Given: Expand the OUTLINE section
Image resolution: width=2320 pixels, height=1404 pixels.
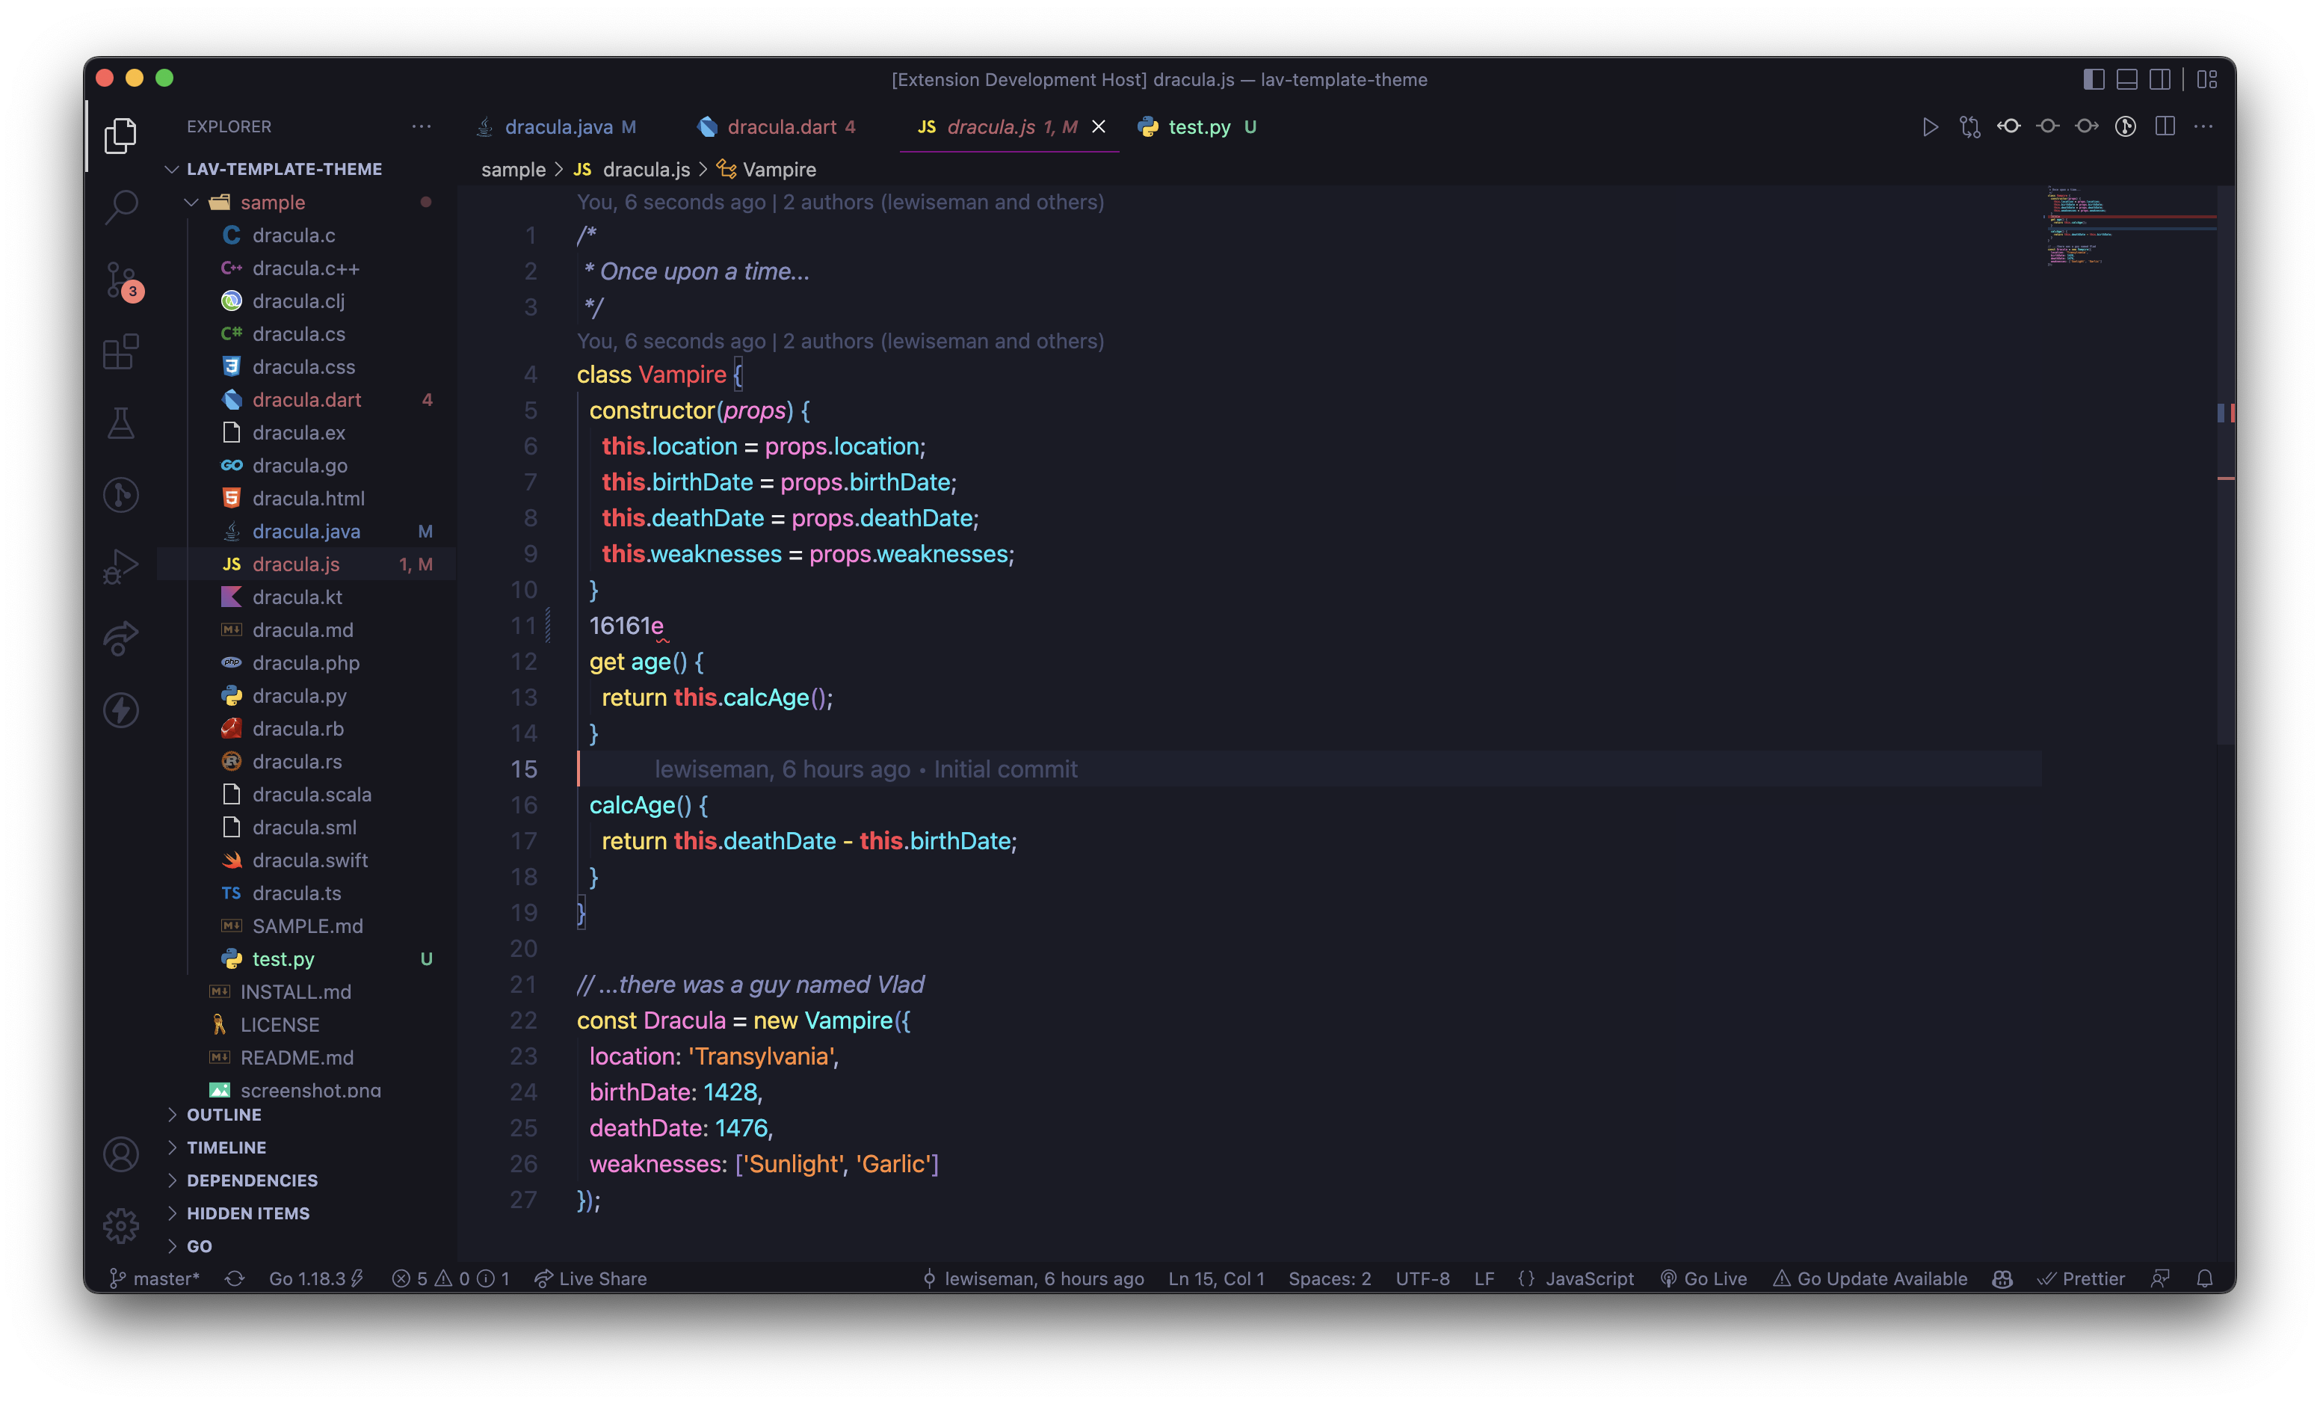Looking at the screenshot, I should pyautogui.click(x=224, y=1115).
